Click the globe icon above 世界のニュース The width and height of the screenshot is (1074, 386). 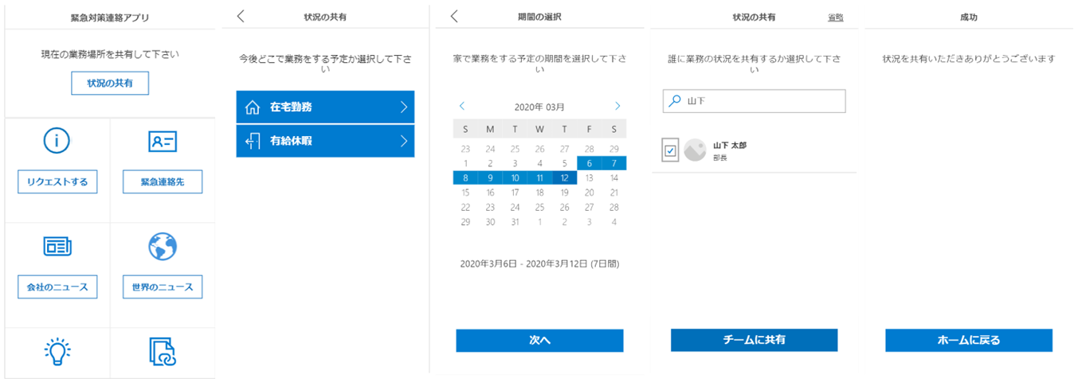pyautogui.click(x=162, y=247)
